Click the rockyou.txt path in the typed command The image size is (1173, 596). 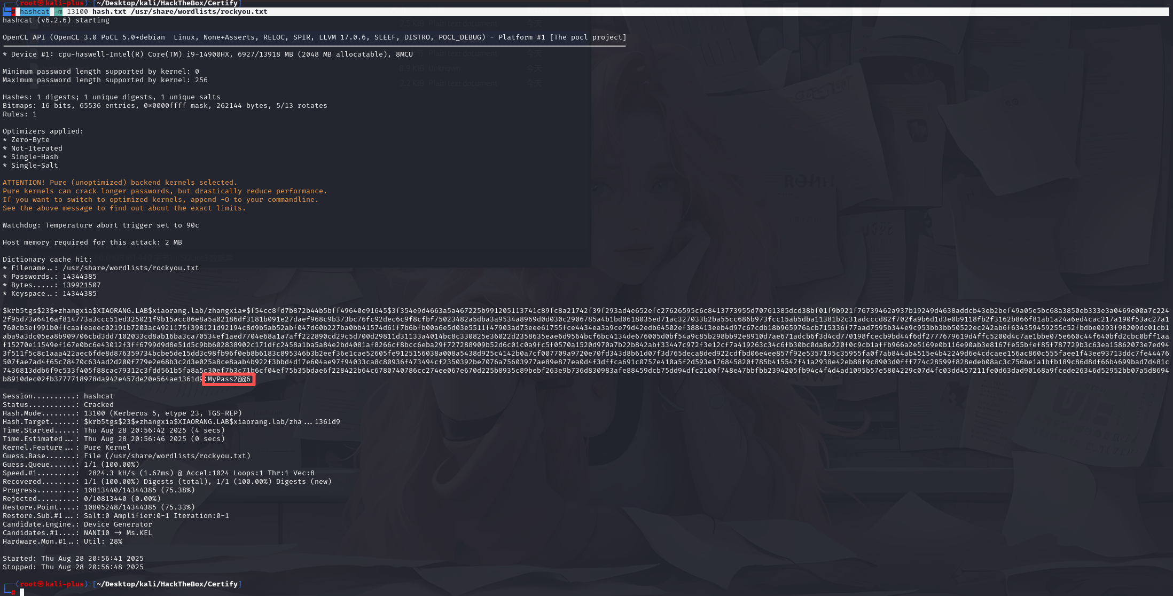click(199, 12)
